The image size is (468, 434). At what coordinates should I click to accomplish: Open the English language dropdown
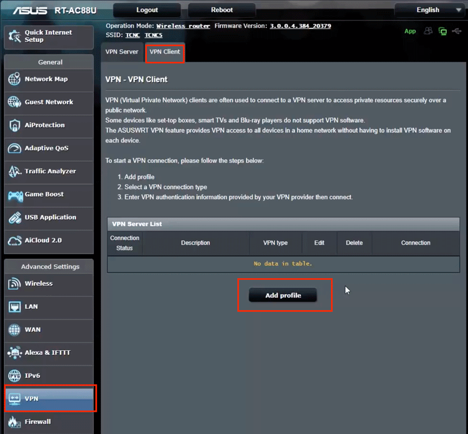(428, 9)
